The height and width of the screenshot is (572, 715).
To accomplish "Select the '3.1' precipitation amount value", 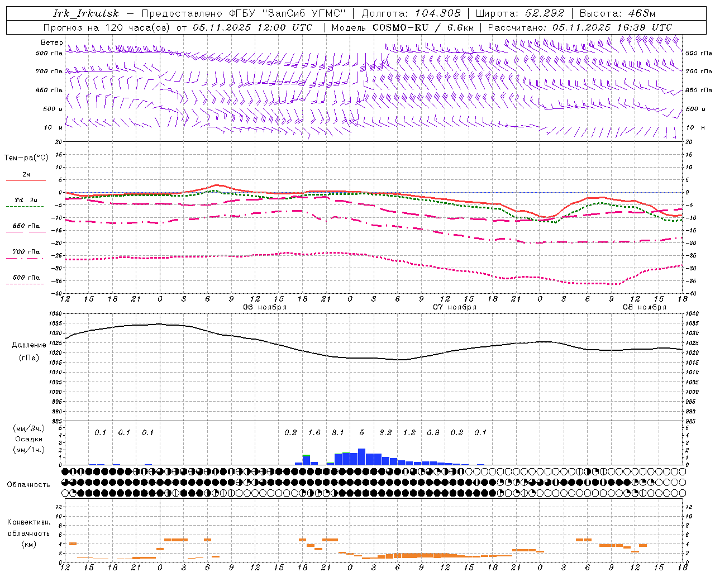I will point(338,432).
